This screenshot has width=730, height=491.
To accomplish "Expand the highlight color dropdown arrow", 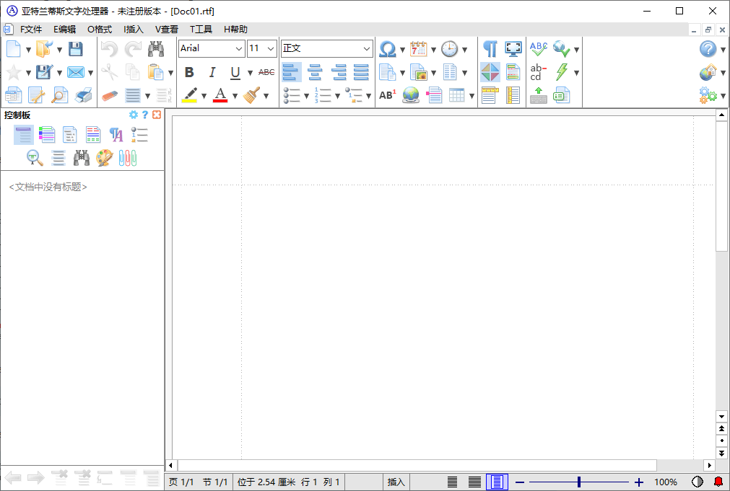I will point(204,96).
